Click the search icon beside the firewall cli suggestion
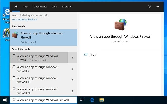Image resolution: width=167 pixels, height=104 pixels. tap(14, 89)
